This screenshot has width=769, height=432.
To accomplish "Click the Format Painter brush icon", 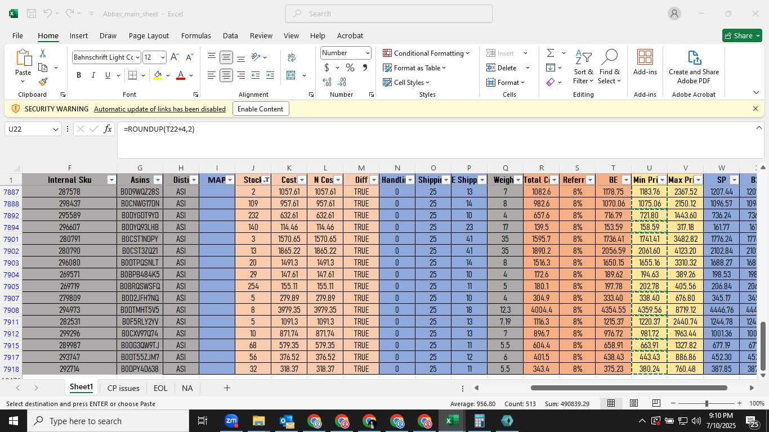I will [43, 82].
